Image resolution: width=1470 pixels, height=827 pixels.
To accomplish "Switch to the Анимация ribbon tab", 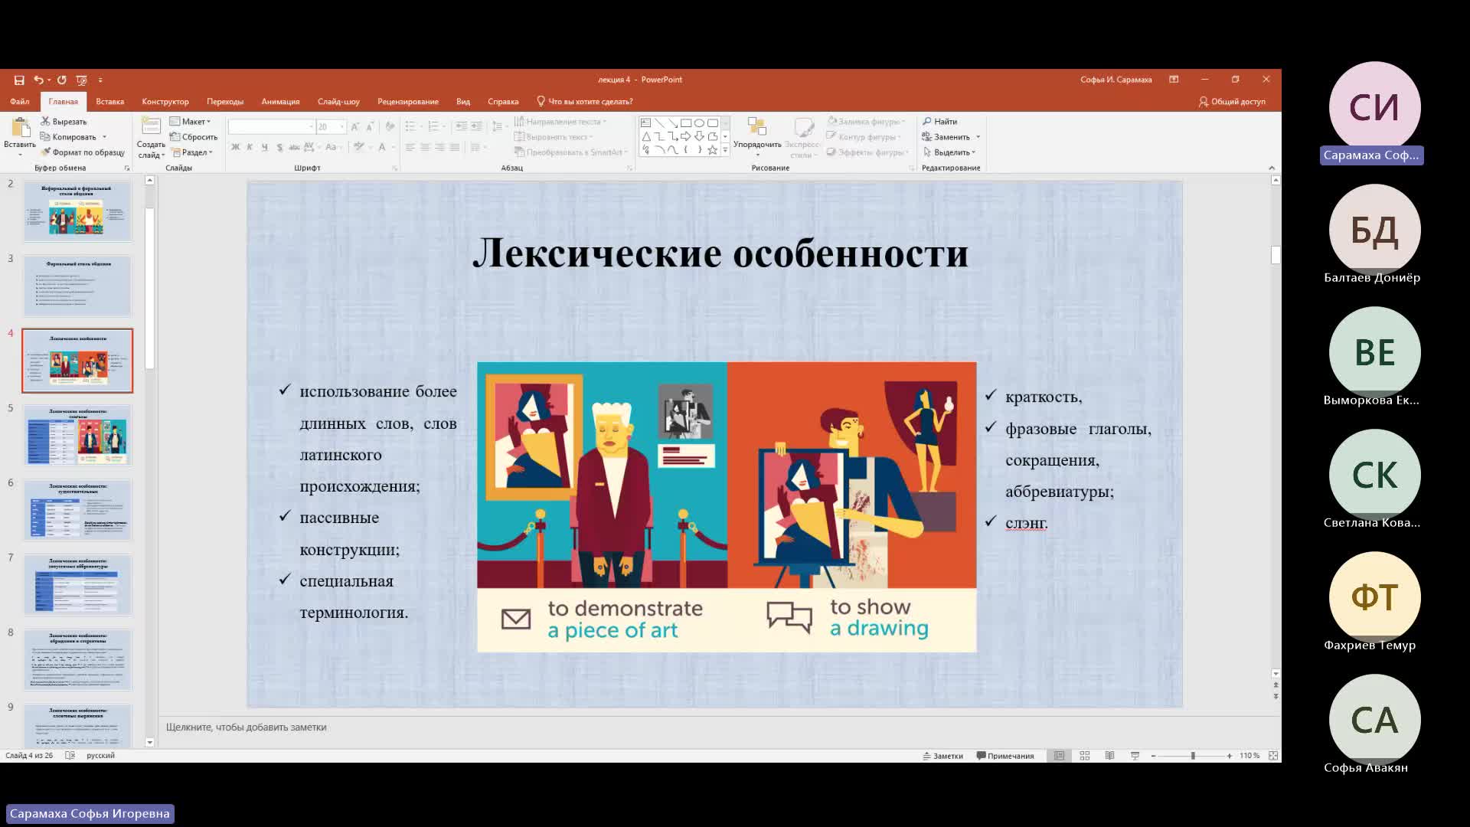I will pos(280,101).
